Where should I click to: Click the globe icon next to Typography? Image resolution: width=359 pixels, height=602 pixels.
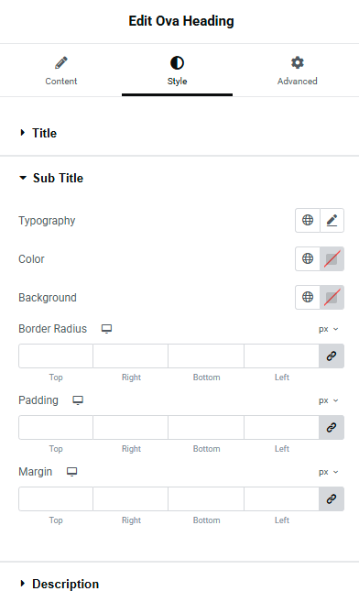(308, 221)
